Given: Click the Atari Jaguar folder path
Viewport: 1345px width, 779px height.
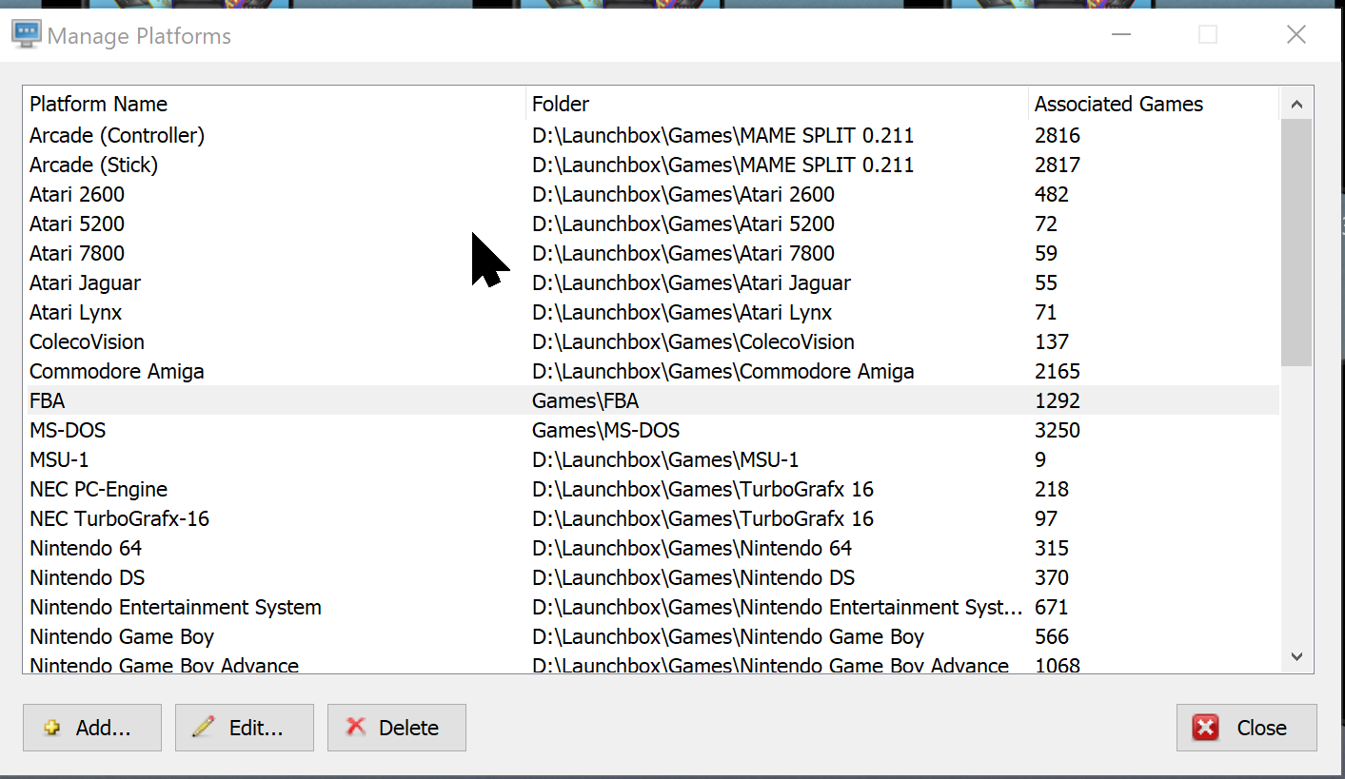Looking at the screenshot, I should tap(691, 282).
